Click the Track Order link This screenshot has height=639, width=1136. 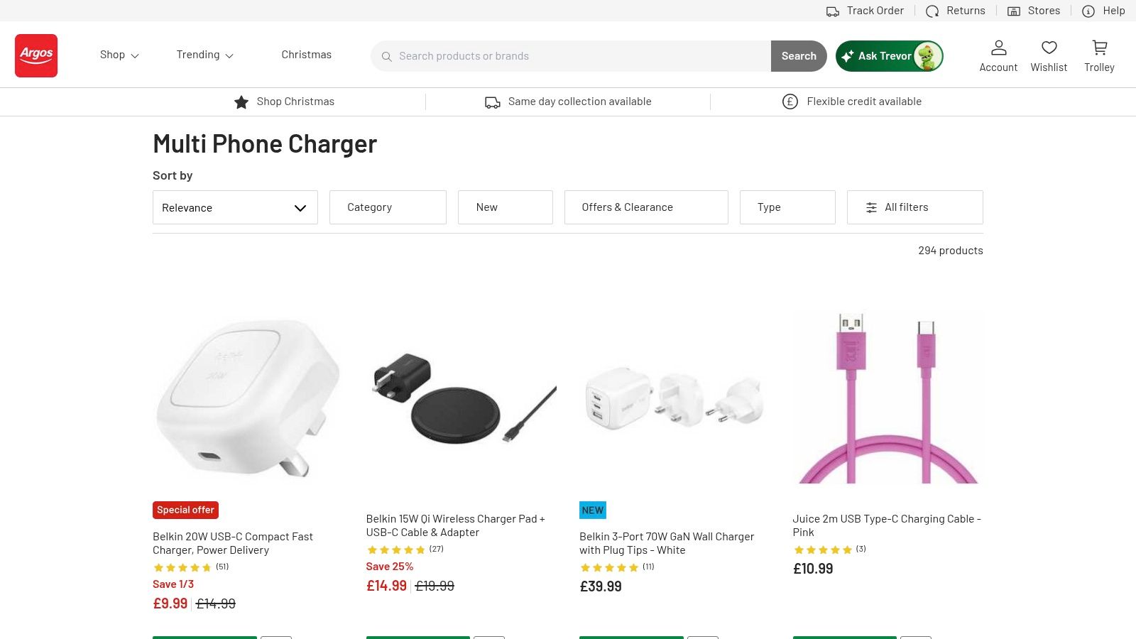tap(865, 11)
